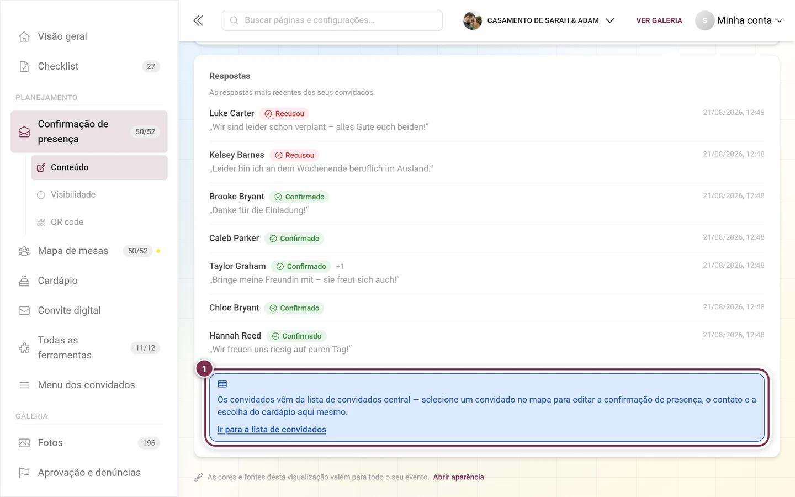
Task: Click the table list icon in blue notice
Action: point(222,384)
